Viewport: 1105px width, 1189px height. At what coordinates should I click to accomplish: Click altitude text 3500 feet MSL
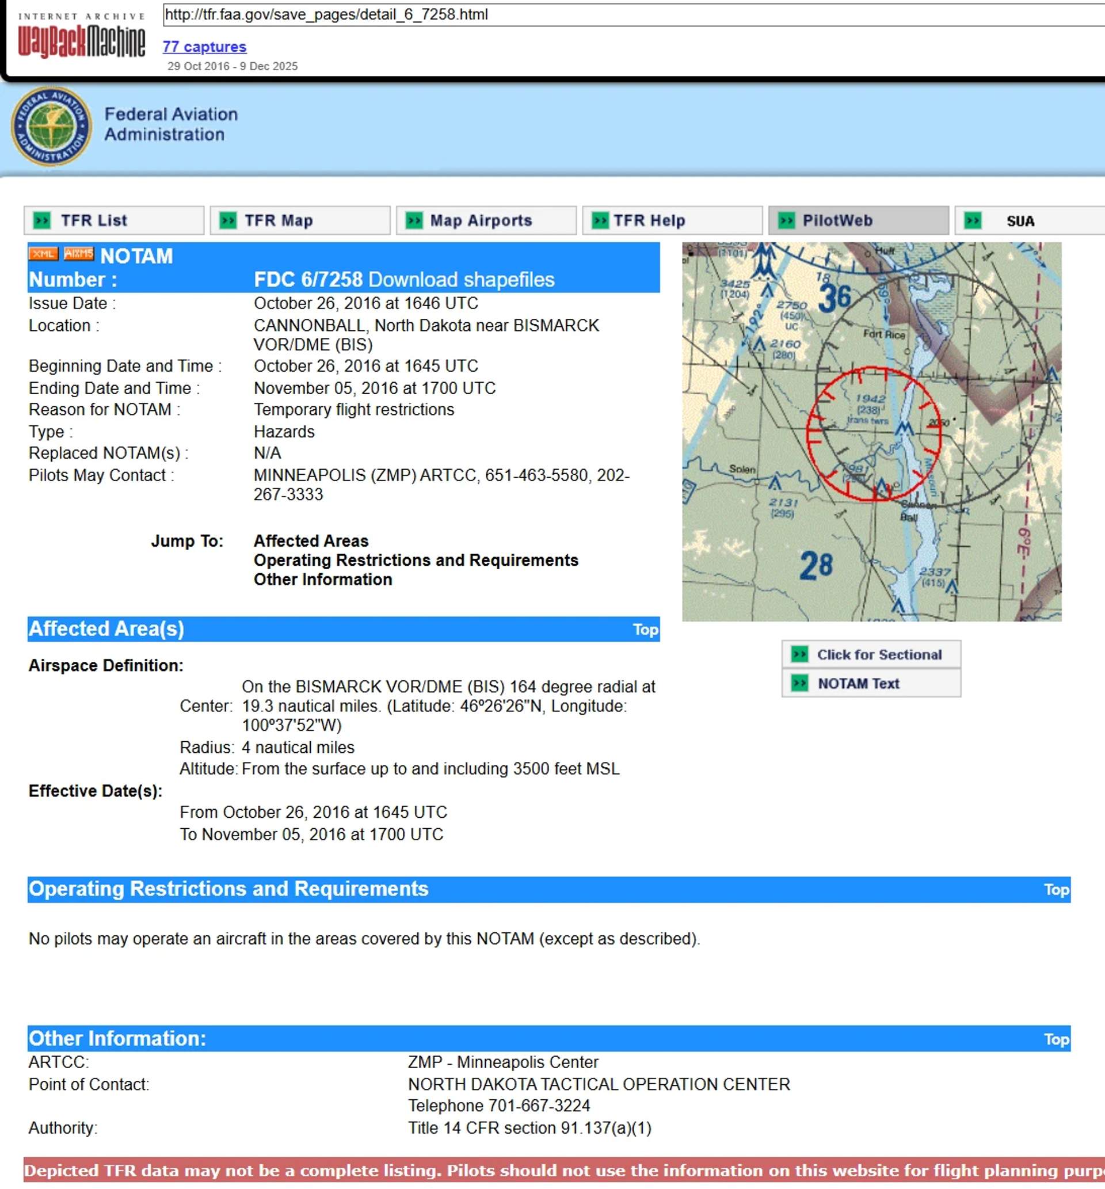click(566, 769)
